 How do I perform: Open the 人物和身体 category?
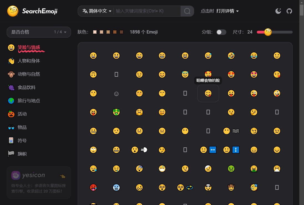[x=24, y=61]
